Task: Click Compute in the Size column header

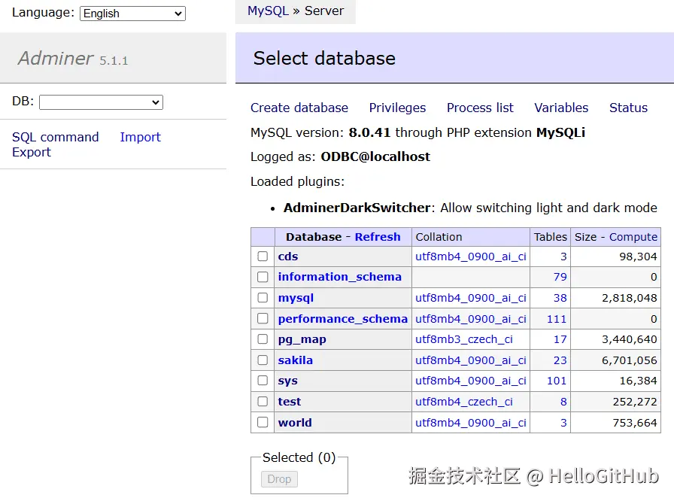Action: click(x=633, y=237)
